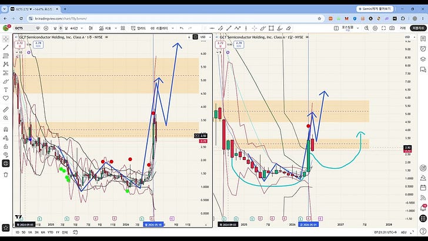Select the rectangle shape in favorites toolbar

pos(271,28)
